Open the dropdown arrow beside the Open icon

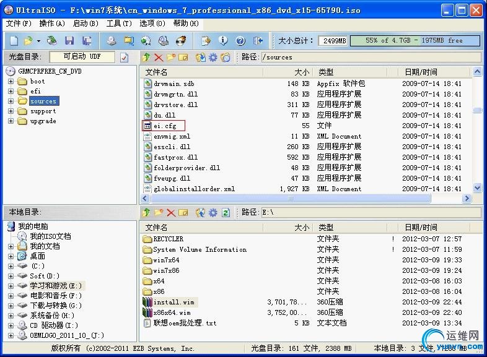point(38,41)
